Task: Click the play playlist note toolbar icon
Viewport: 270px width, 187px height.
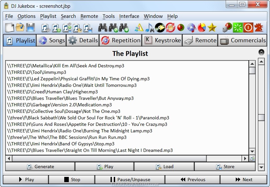Action: (x=56, y=28)
